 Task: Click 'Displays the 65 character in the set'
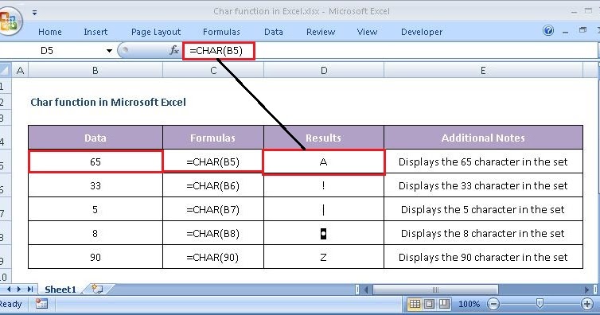tap(483, 162)
